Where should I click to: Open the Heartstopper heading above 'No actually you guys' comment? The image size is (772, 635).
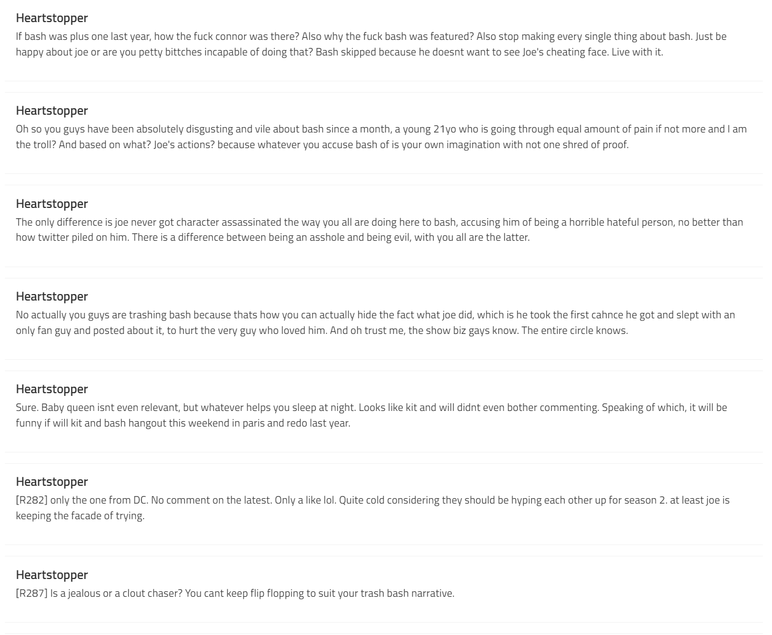52,296
